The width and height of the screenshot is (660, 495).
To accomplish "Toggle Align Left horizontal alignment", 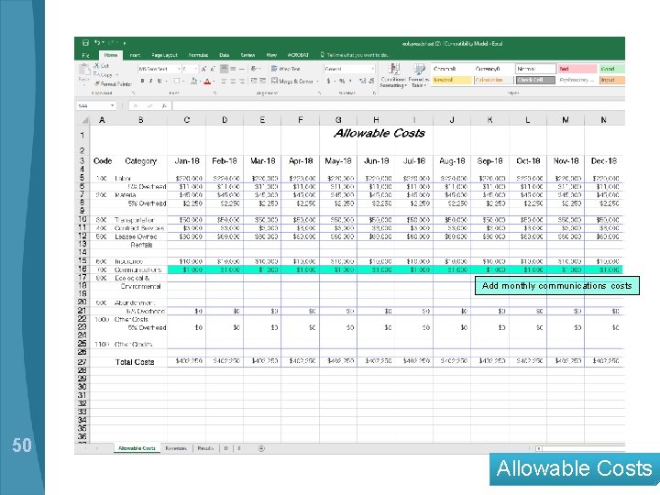I will tap(224, 81).
